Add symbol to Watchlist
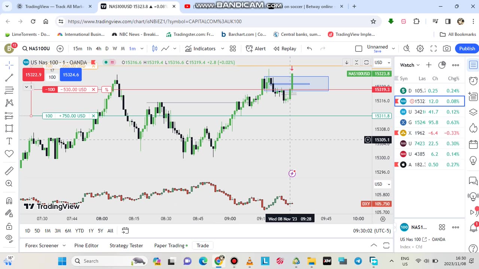This screenshot has height=269, width=479. click(429, 65)
